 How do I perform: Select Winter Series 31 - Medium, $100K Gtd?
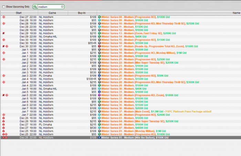click(x=125, y=92)
